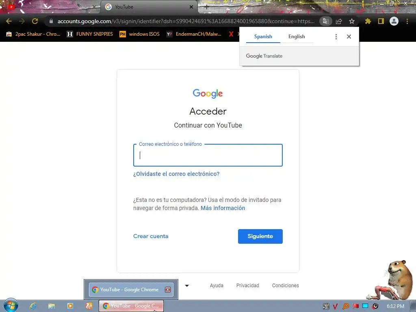Click the round speaker-like tray icon

coord(375,306)
